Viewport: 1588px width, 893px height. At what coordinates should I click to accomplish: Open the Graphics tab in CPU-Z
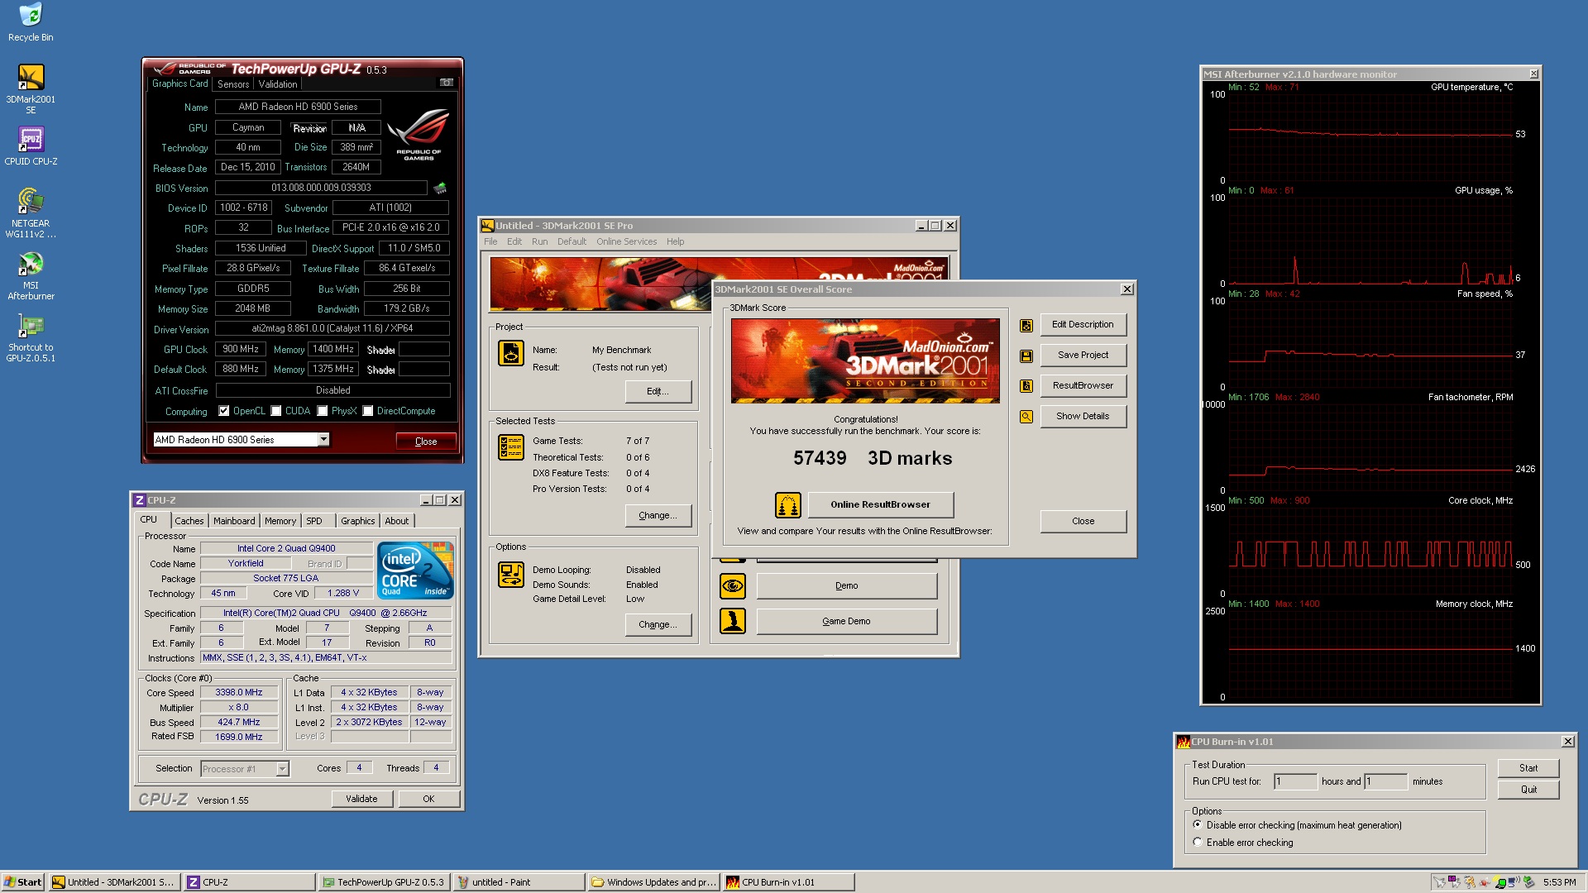pyautogui.click(x=357, y=521)
